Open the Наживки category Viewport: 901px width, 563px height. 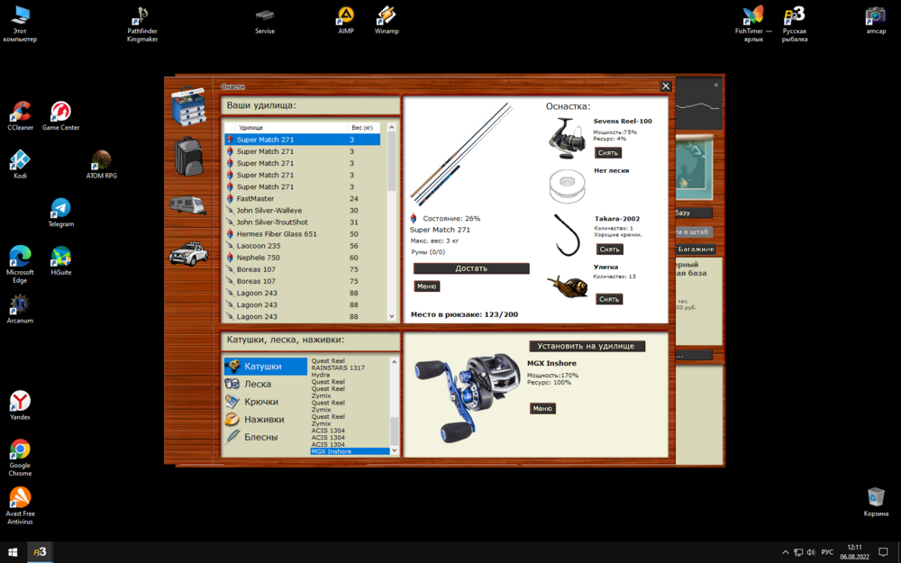264,419
